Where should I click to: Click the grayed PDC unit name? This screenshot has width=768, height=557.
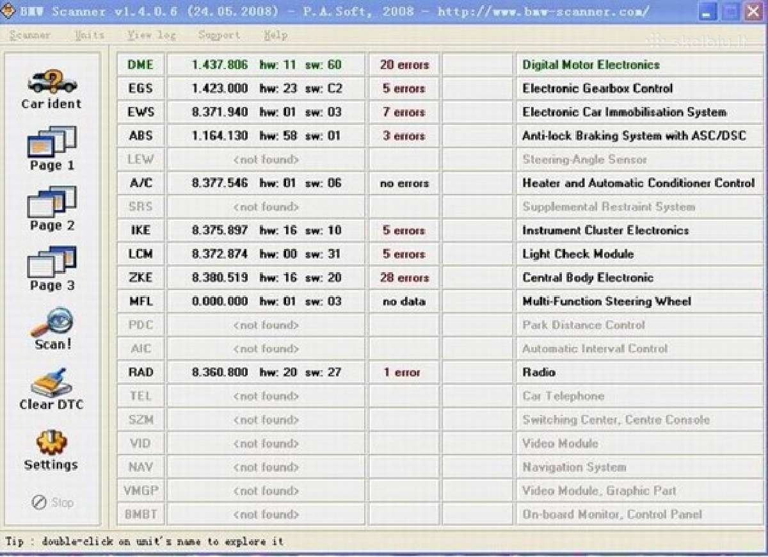point(141,325)
